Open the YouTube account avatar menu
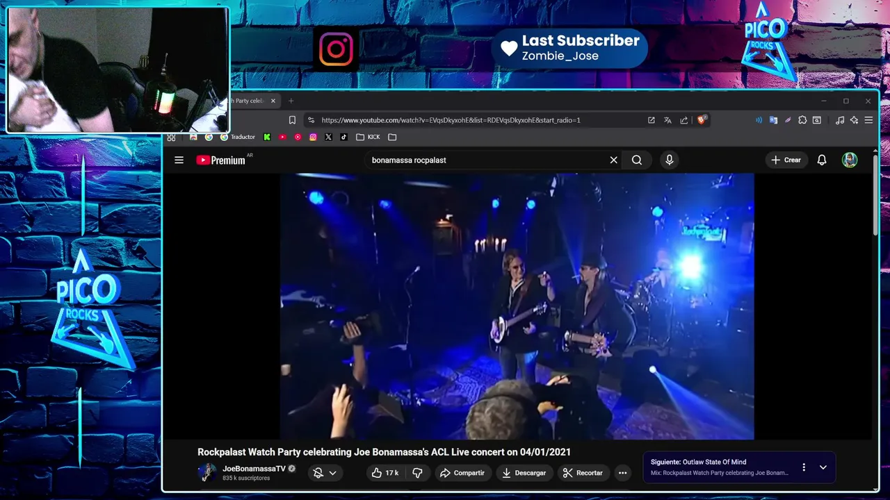Viewport: 890px width, 500px height. 850,160
